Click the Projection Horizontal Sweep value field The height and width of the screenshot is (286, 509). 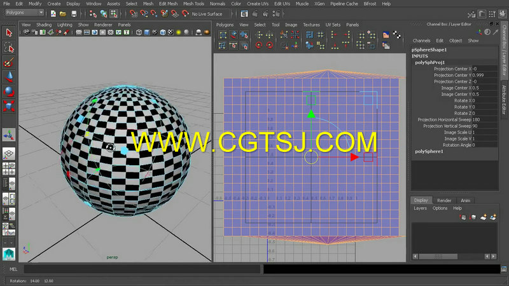[485, 119]
